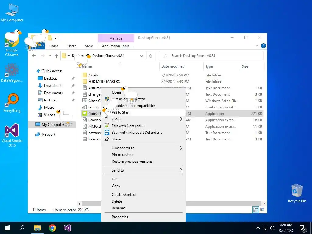312x234 pixels.
Task: Click the Share arrow icon in context menu
Action: tap(107, 139)
